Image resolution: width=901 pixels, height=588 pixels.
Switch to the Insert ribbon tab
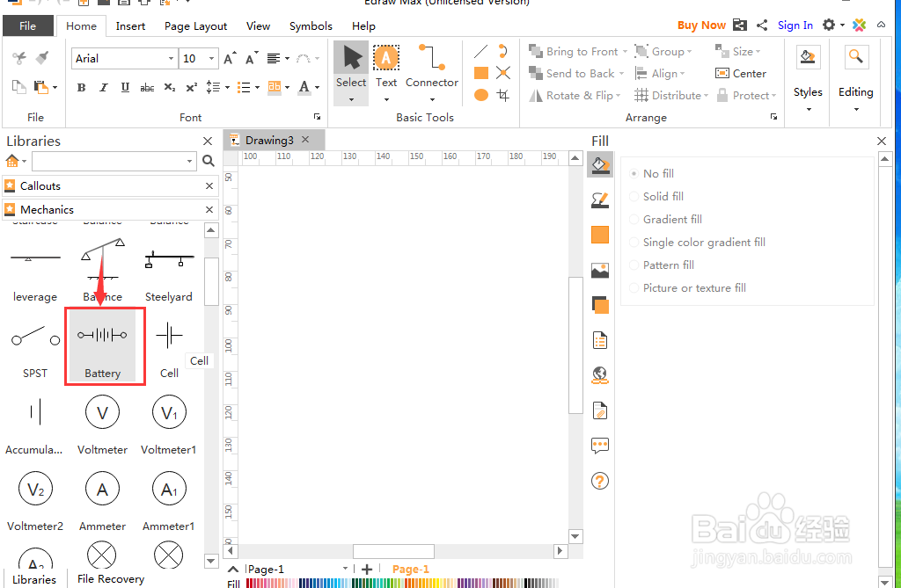[x=130, y=25]
